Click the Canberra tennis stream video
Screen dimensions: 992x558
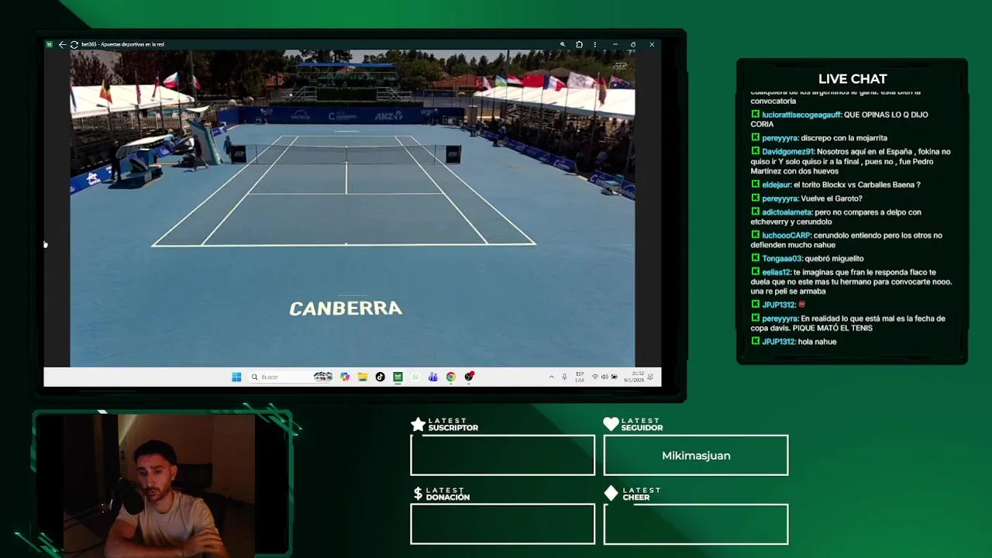(x=353, y=208)
